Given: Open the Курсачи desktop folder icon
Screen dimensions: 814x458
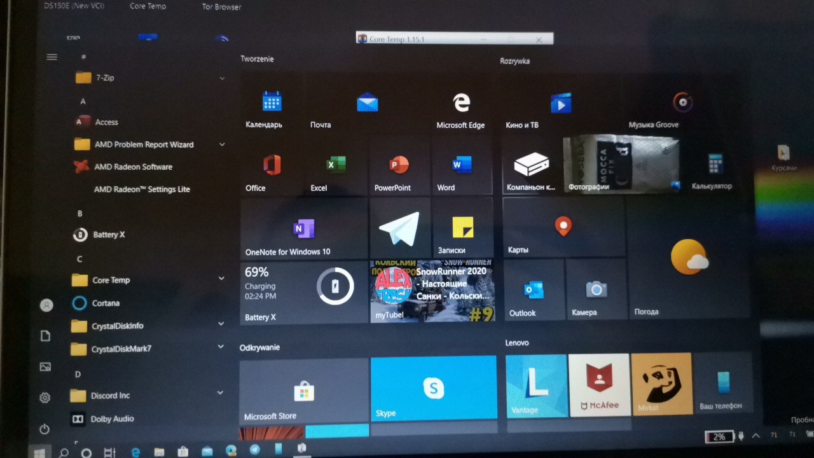Looking at the screenshot, I should point(784,158).
